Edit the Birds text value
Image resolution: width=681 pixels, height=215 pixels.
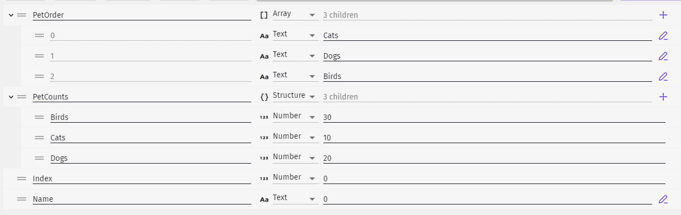coord(663,76)
